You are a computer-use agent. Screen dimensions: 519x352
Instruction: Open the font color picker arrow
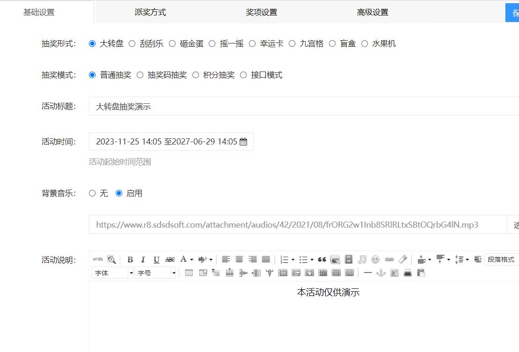coord(191,259)
